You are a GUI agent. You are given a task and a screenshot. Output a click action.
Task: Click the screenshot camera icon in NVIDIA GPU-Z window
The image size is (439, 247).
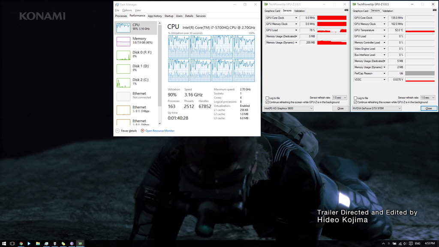435,10
